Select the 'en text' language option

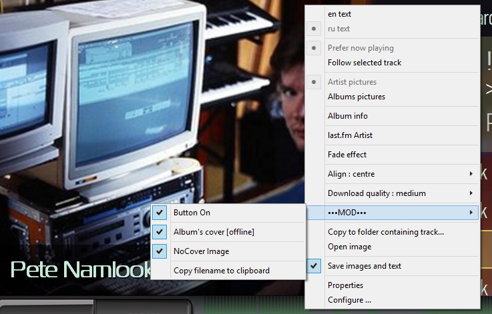click(393, 14)
